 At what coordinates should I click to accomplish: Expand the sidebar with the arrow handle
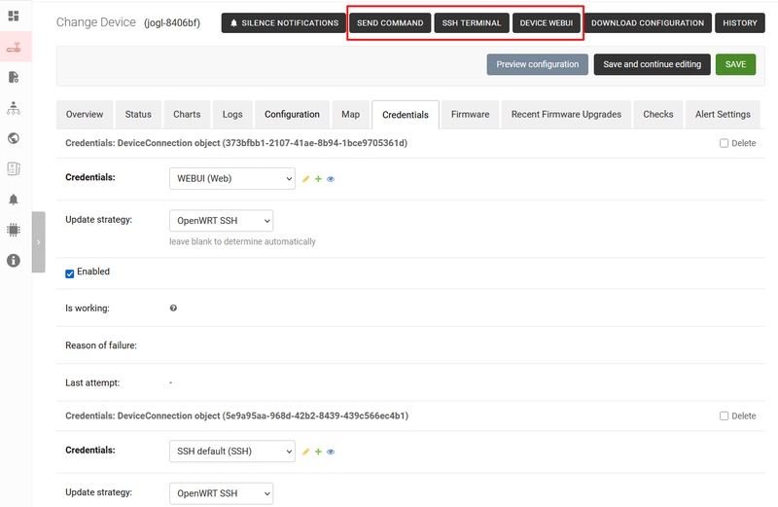[38, 241]
